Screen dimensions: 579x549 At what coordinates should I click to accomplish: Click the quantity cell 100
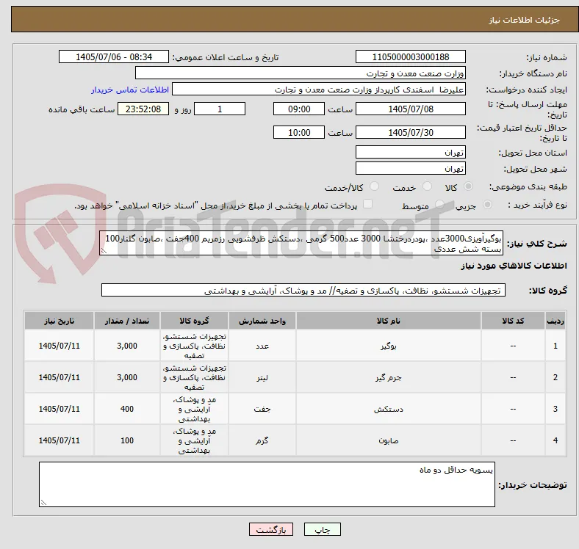point(127,440)
